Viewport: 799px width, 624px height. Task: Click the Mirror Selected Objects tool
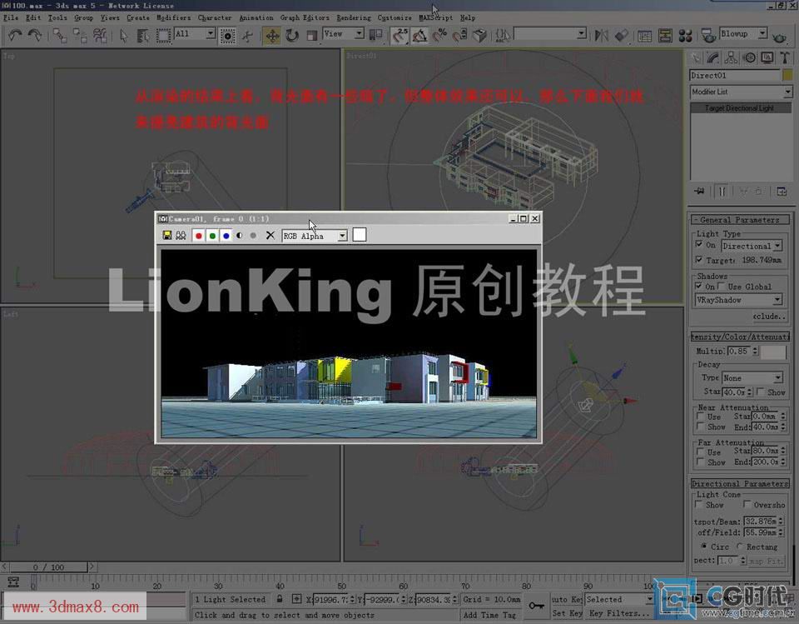[x=601, y=35]
